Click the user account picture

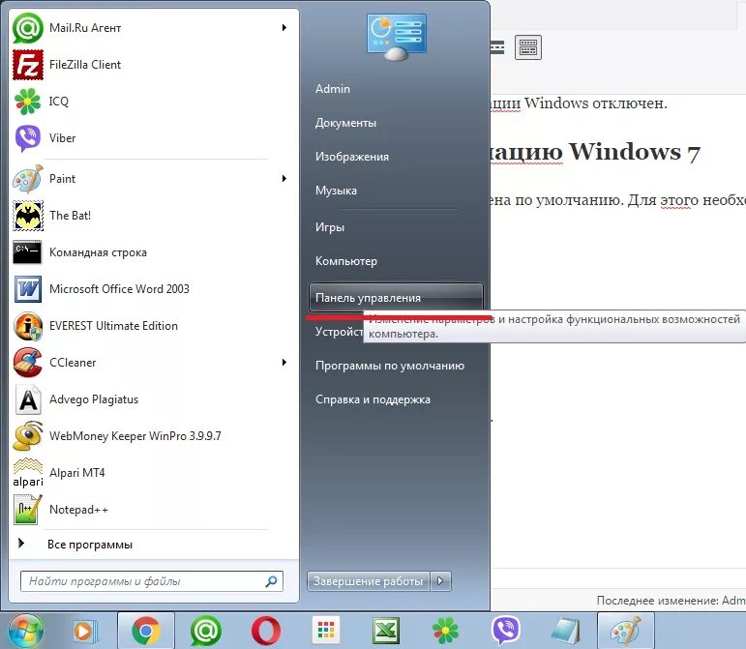tap(397, 37)
